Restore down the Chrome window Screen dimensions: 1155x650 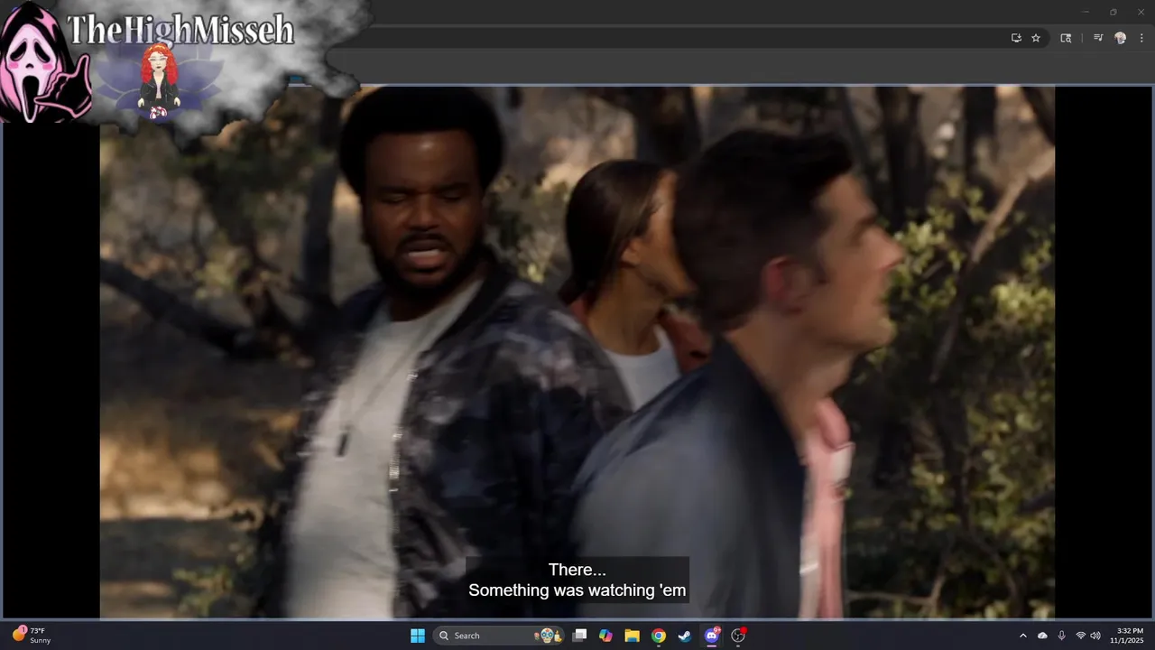point(1113,12)
